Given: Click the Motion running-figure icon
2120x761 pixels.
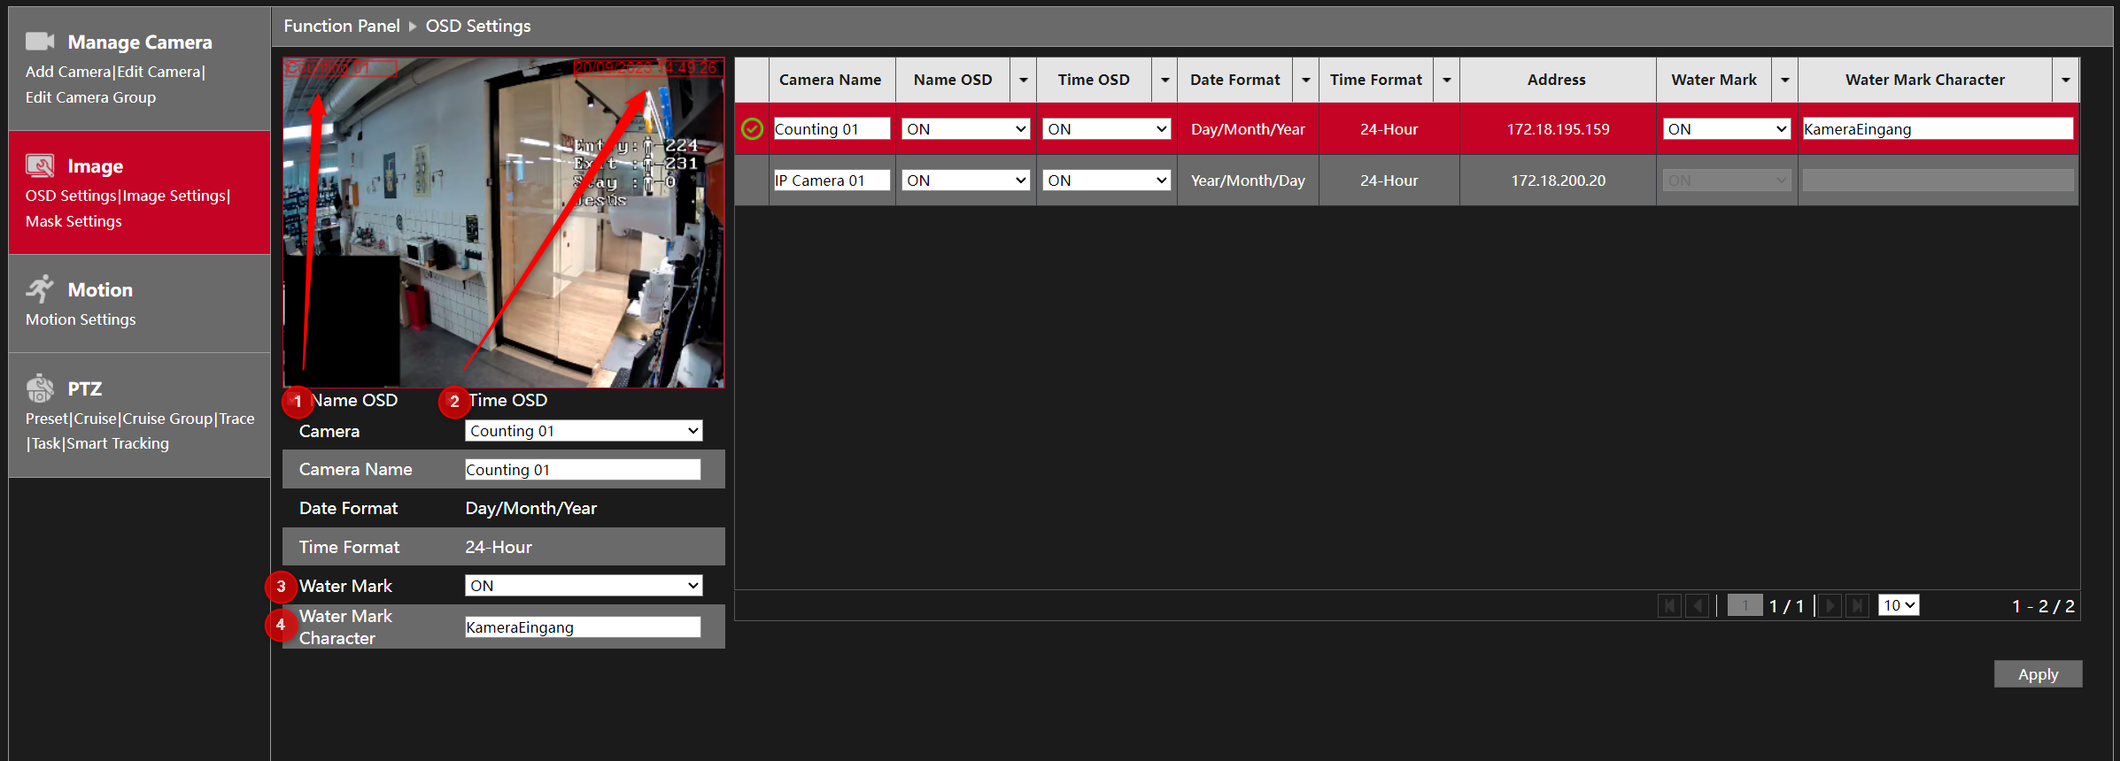Looking at the screenshot, I should (40, 288).
